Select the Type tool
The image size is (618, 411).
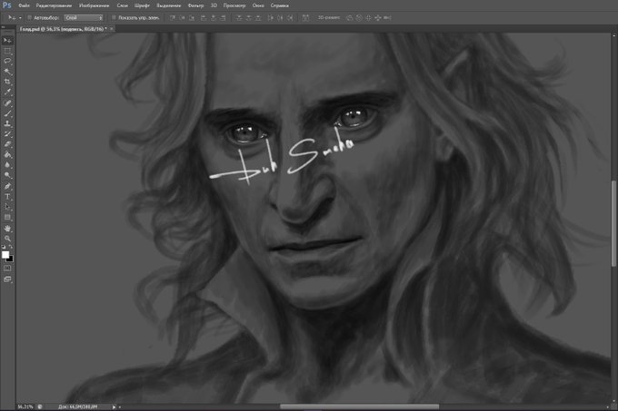pyautogui.click(x=7, y=197)
